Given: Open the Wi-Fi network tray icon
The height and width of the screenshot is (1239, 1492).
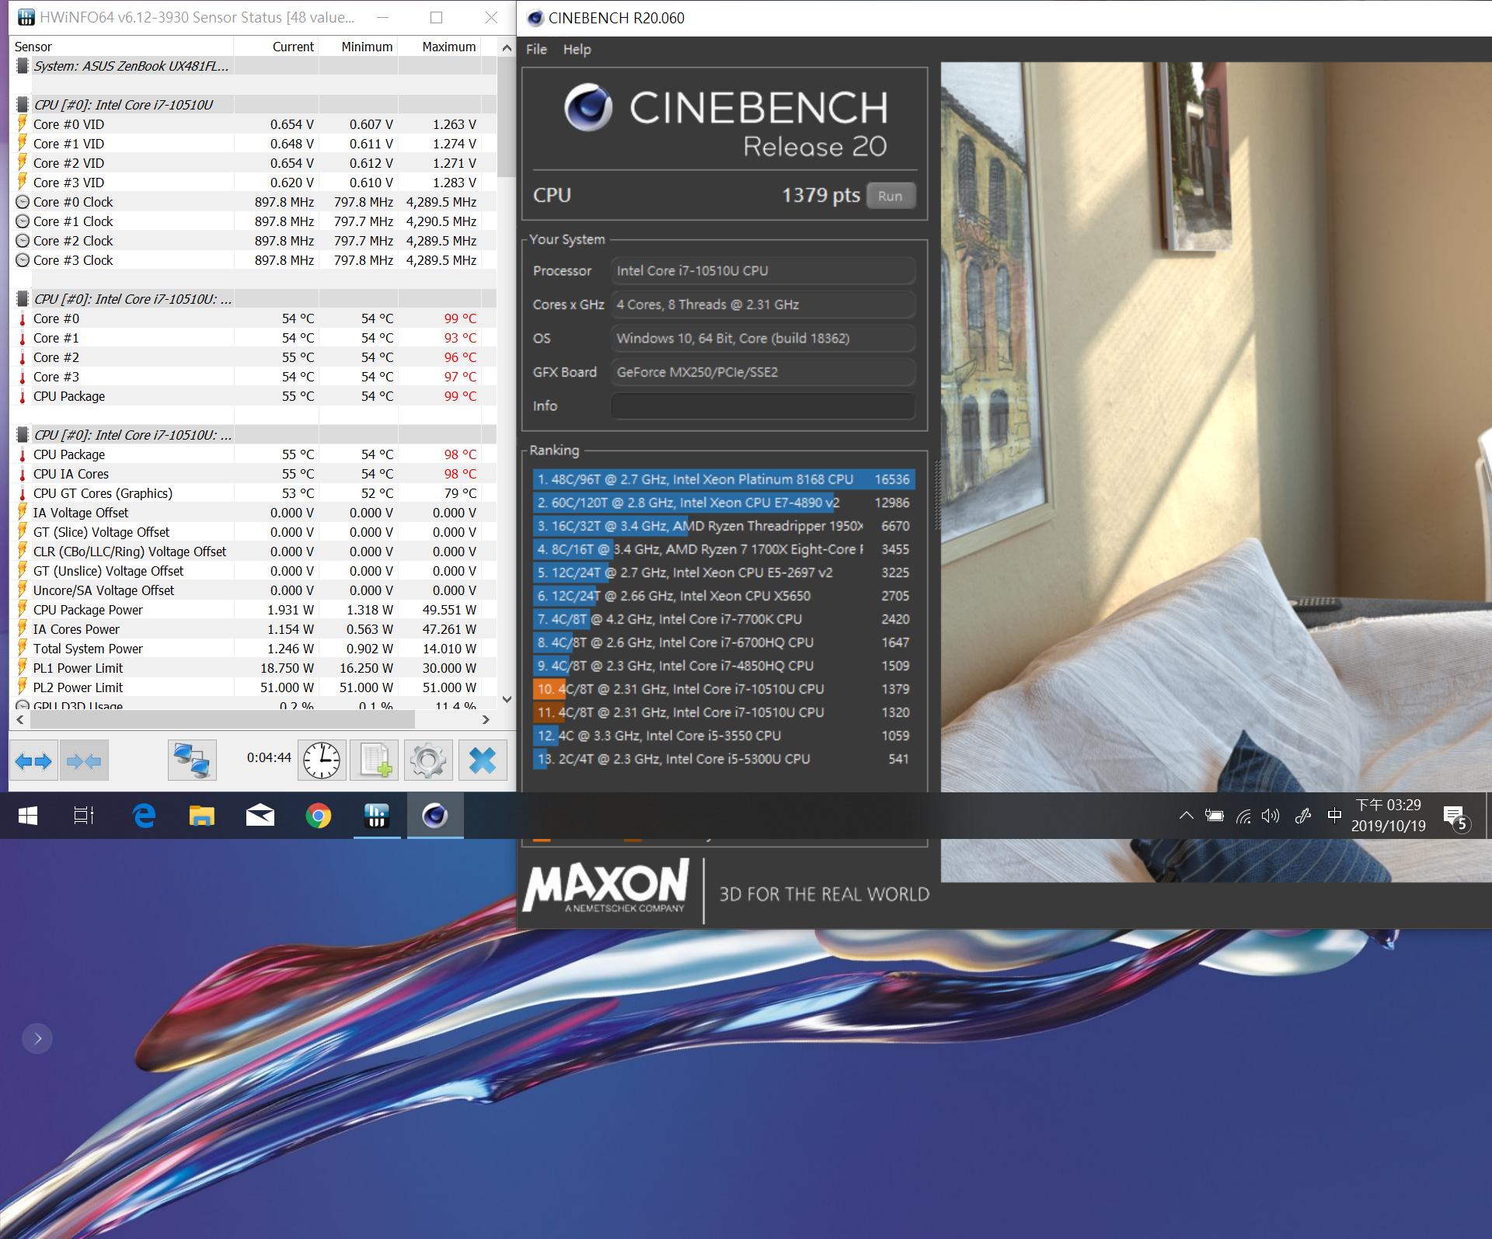Looking at the screenshot, I should [x=1243, y=816].
